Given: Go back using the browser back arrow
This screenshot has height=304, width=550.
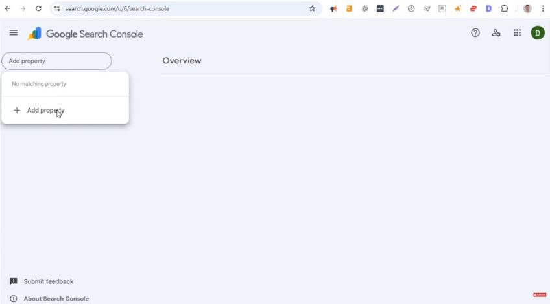Looking at the screenshot, I should click(7, 9).
